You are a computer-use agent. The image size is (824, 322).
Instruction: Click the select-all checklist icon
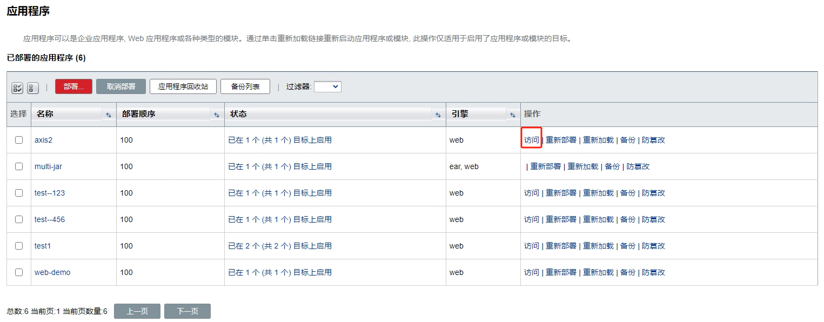pyautogui.click(x=17, y=88)
